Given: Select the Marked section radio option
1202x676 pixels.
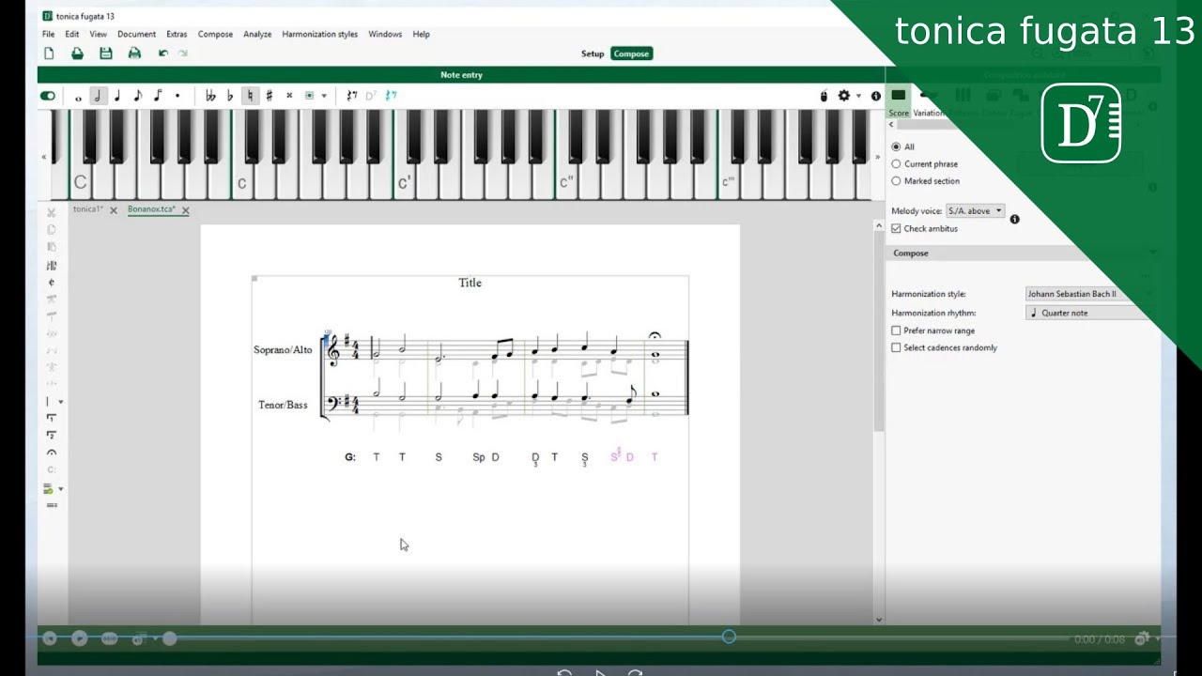Looking at the screenshot, I should (896, 180).
